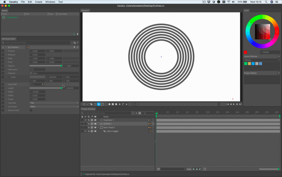Select the Outline 1 layer row

(117, 124)
